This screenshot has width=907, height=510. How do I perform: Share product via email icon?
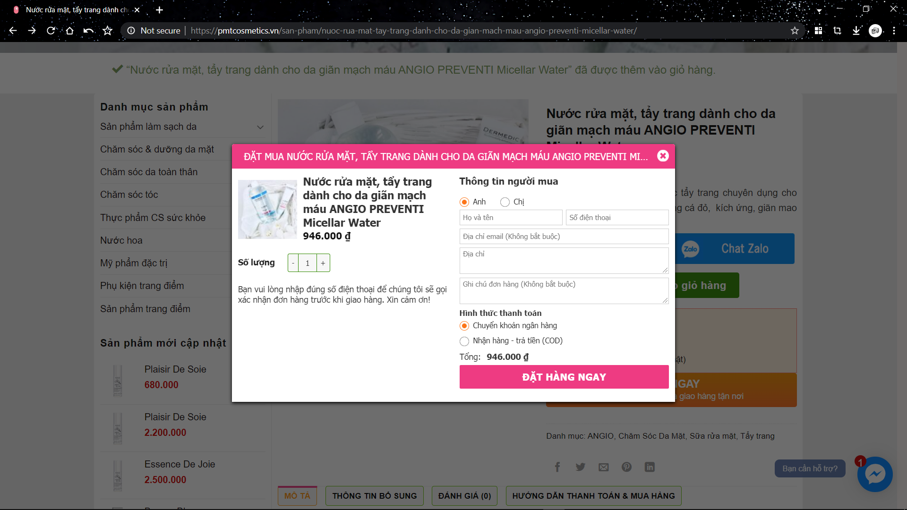(604, 467)
